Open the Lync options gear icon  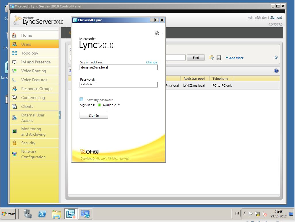pyautogui.click(x=157, y=33)
